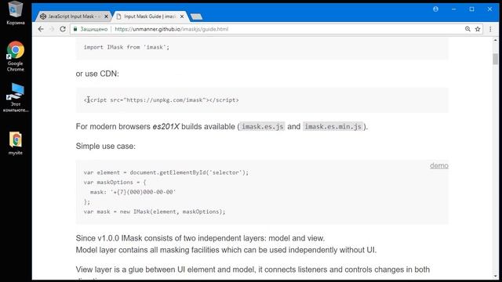The width and height of the screenshot is (502, 282).
Task: Click the 'import IMask from' code line
Action: (126, 47)
